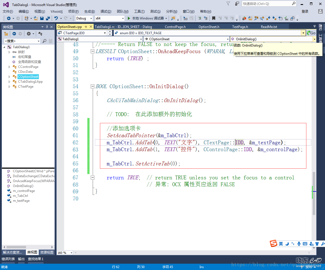Expand the CTabDialog1App tree node
Screen dimensions: 325x270
click(9, 82)
